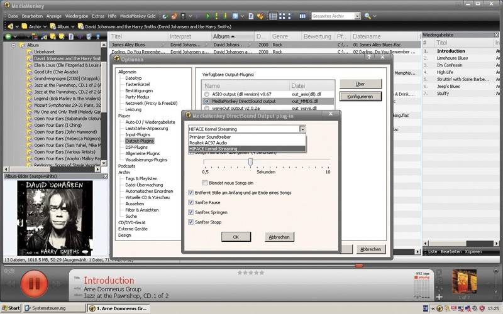Click the portable device icon in the top toolbar
The width and height of the screenshot is (503, 314).
coord(183,16)
